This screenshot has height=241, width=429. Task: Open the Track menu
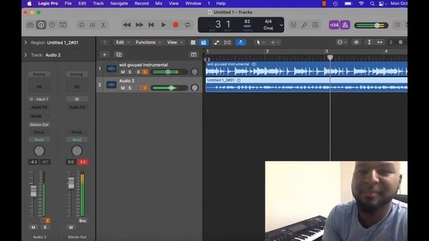[98, 3]
